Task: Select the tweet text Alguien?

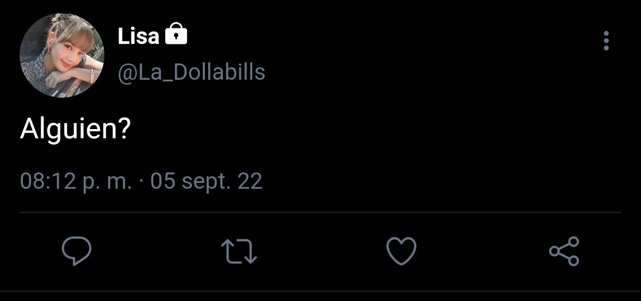Action: (75, 130)
